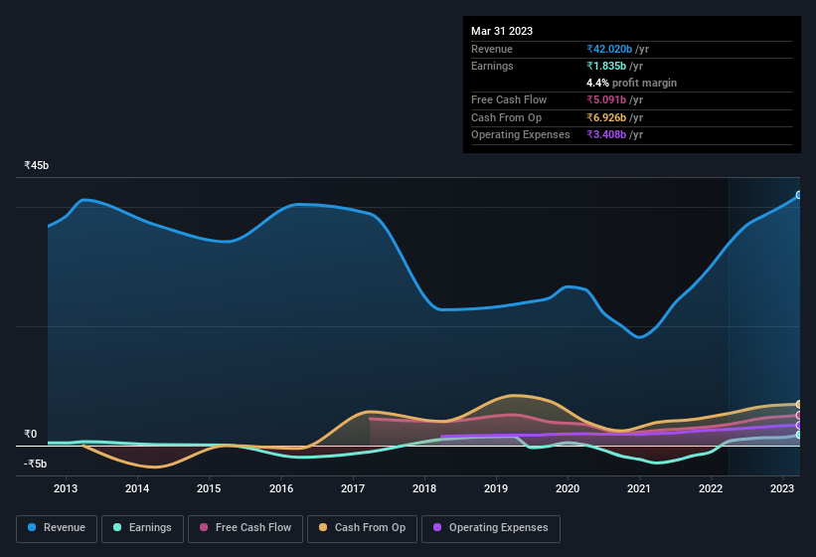Click the 2018 x-axis label
The height and width of the screenshot is (557, 816).
coord(424,488)
